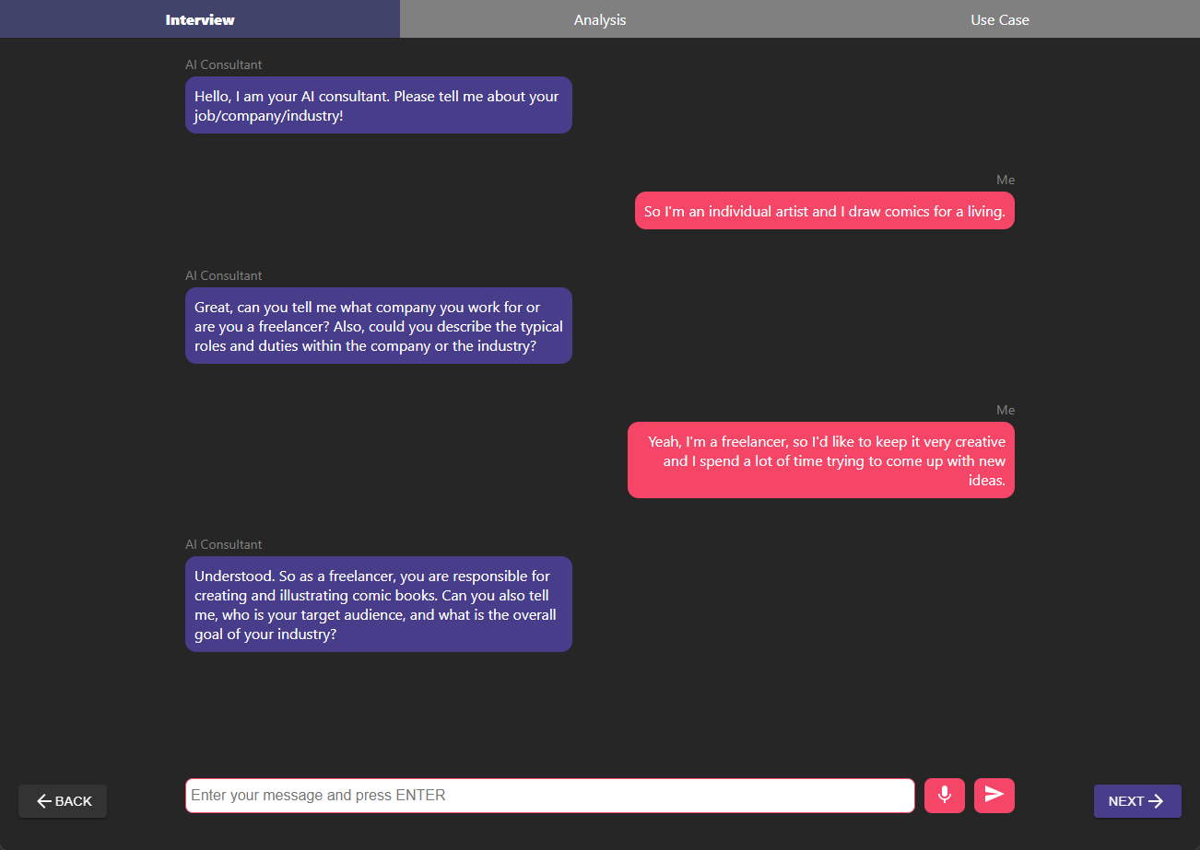Viewport: 1200px width, 850px height.
Task: Focus the 'Enter your message' input field
Action: (x=550, y=796)
